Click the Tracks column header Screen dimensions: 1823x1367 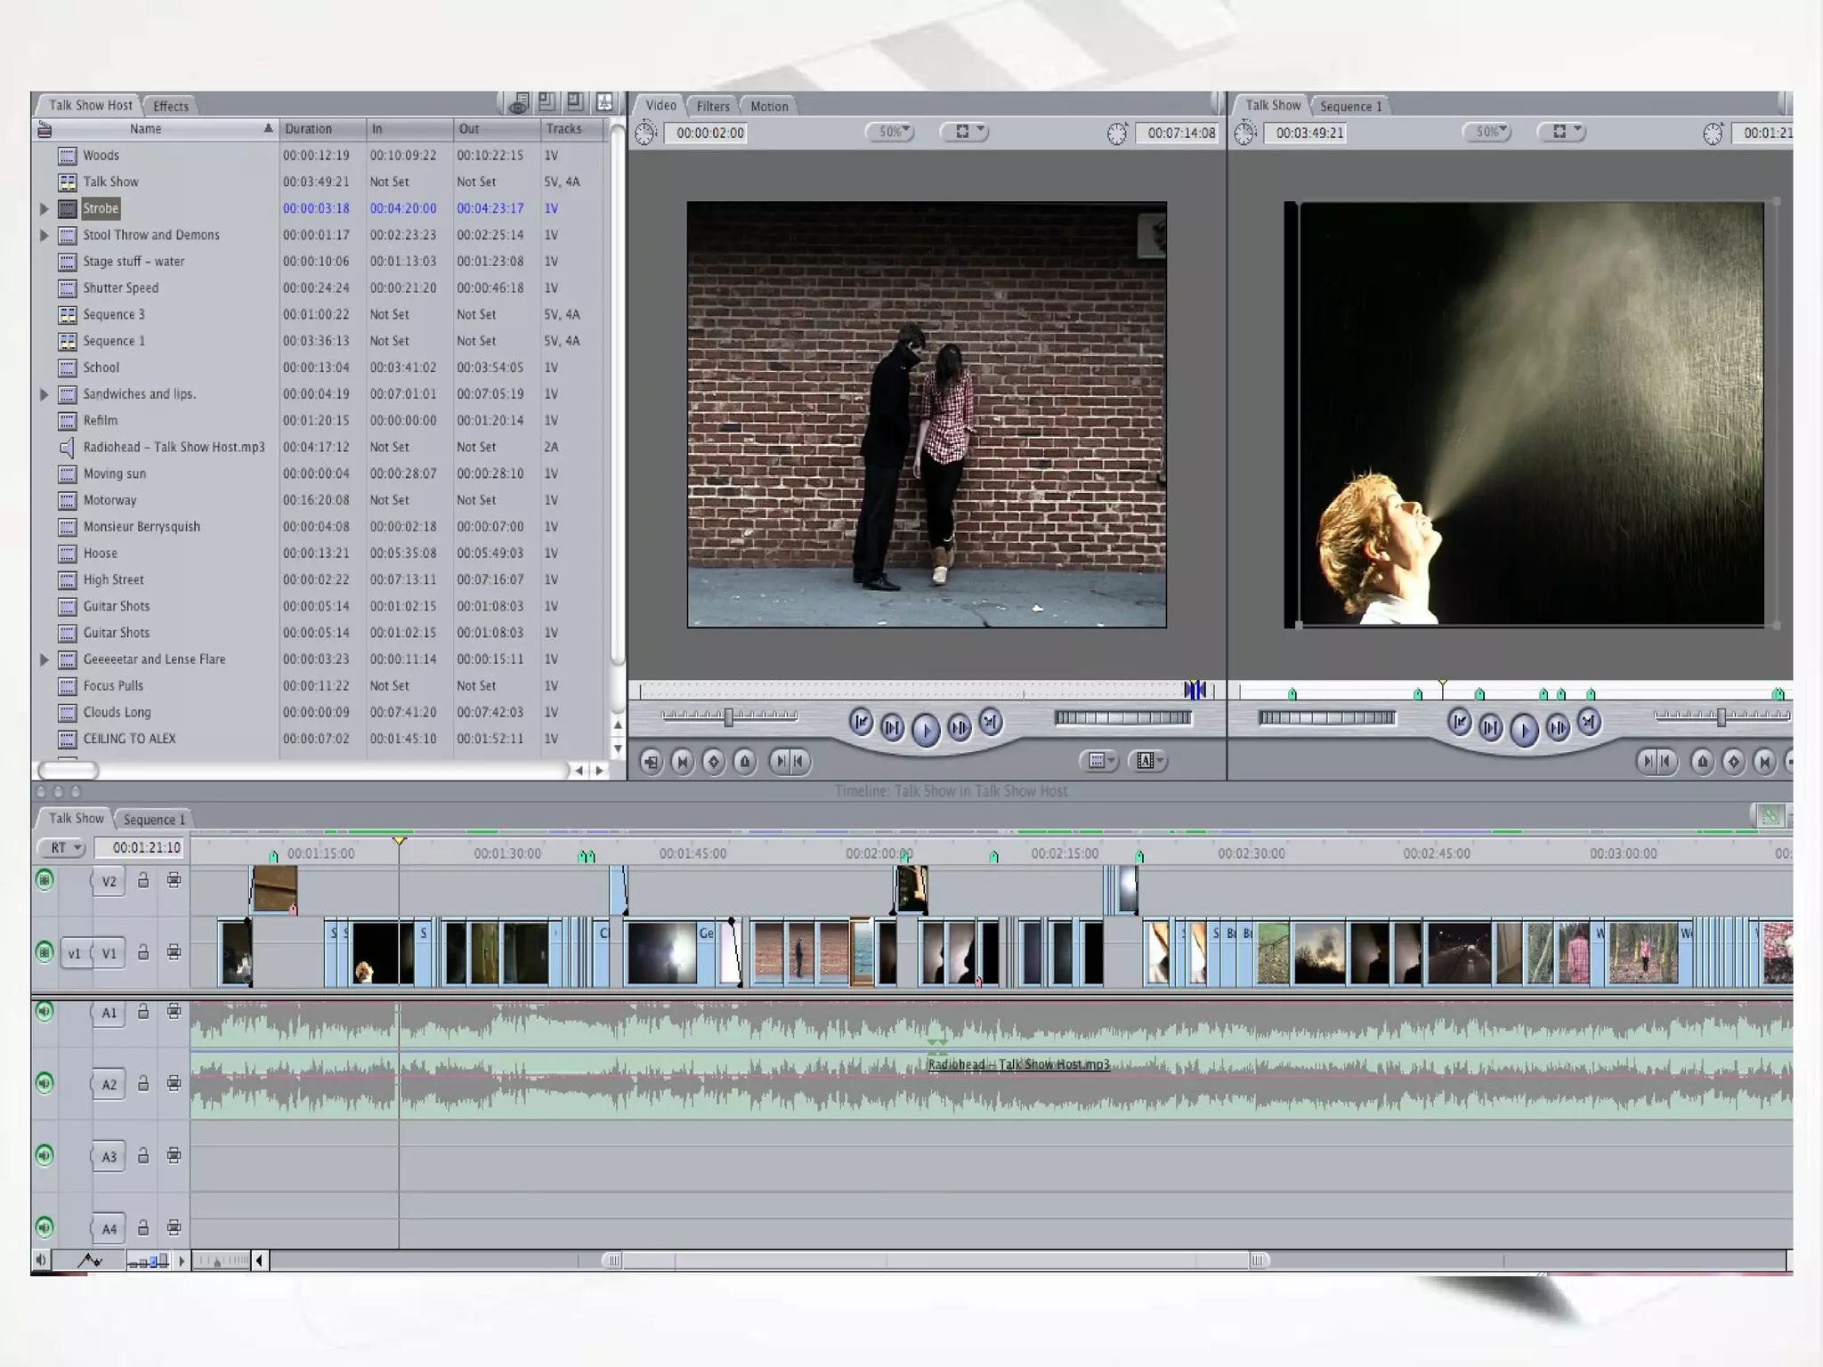(x=573, y=129)
